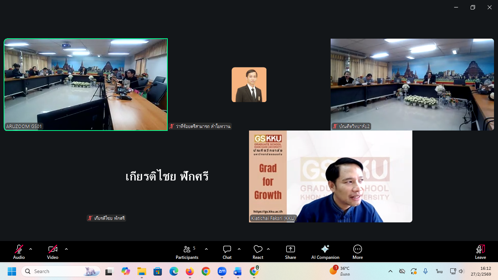
Task: Leave the meeting
Action: 480,252
